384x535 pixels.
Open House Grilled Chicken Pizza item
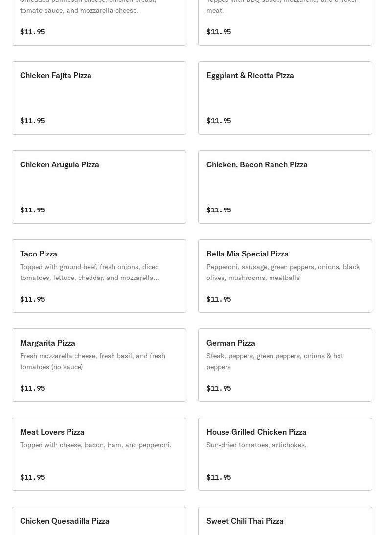point(285,454)
